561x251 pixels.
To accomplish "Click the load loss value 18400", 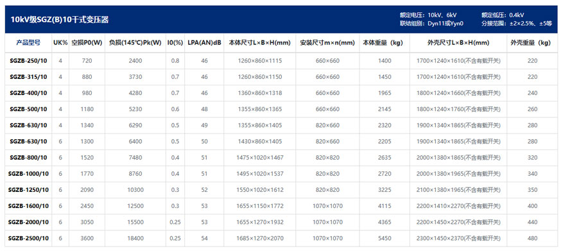I will click(135, 238).
